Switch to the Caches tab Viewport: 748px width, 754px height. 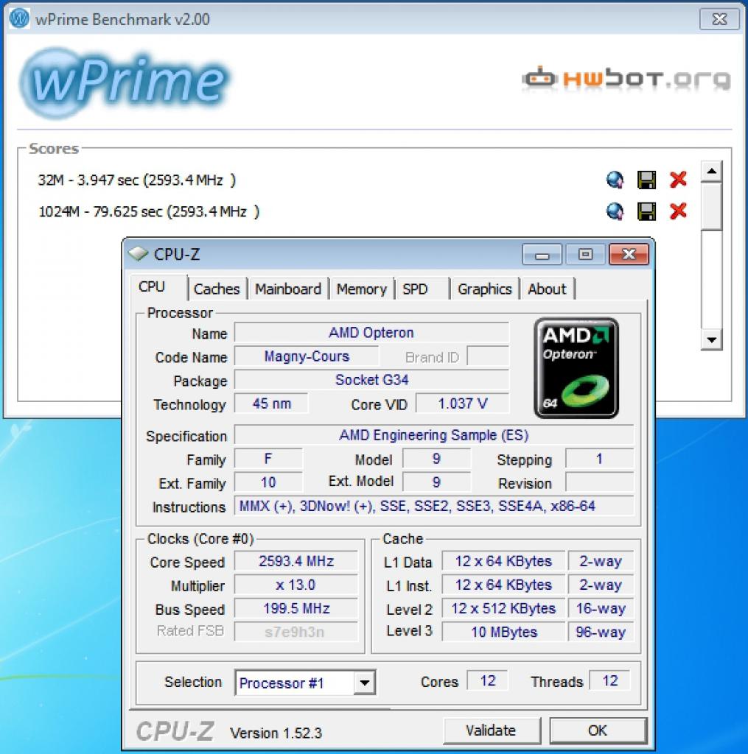pyautogui.click(x=217, y=289)
